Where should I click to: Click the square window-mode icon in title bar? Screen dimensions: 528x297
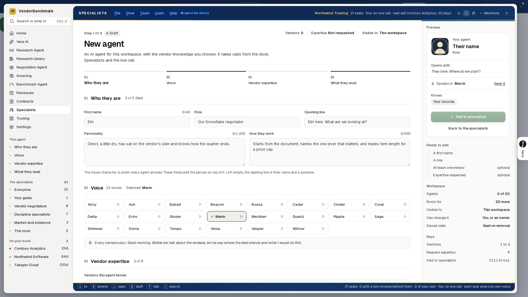tap(466, 13)
